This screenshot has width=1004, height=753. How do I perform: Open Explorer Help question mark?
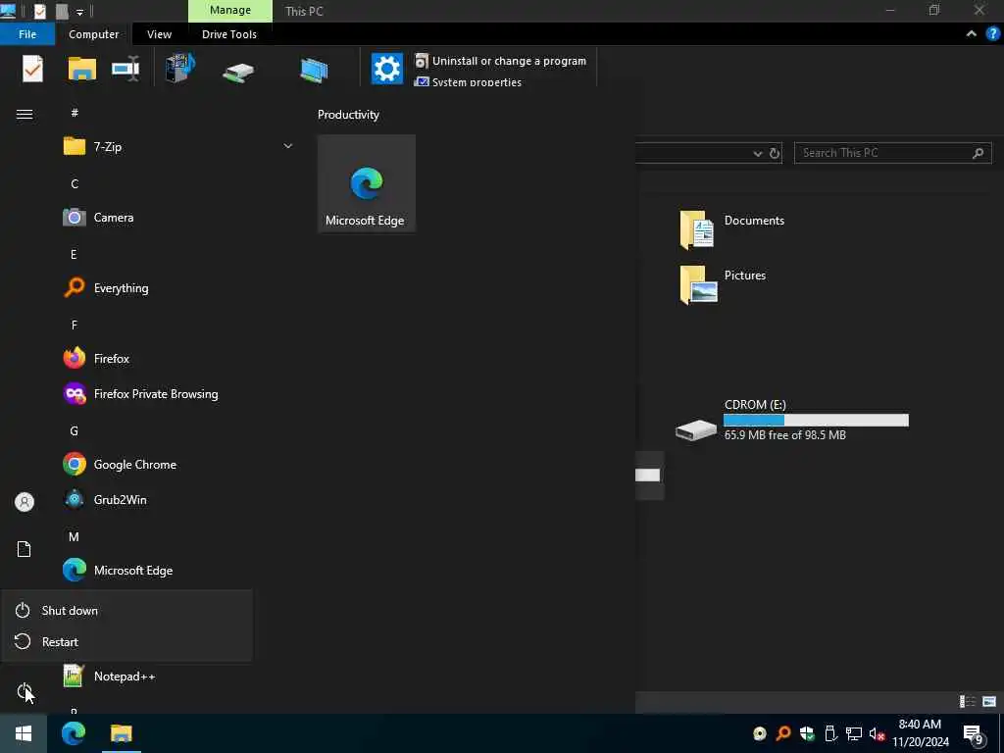(x=992, y=34)
